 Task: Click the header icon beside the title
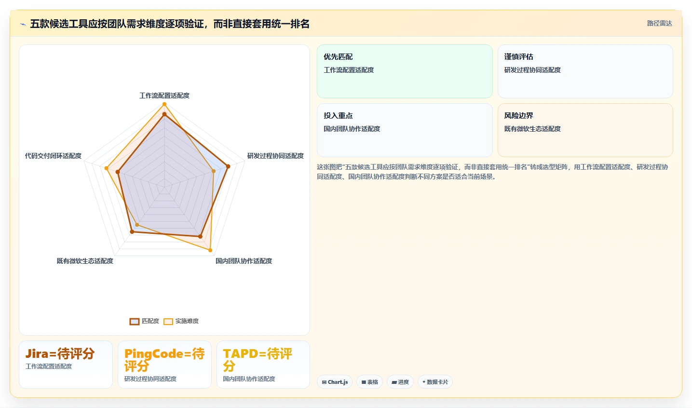click(x=23, y=24)
